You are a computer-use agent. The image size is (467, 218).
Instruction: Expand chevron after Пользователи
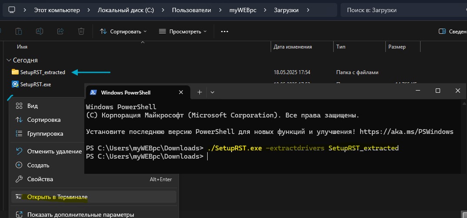(220, 10)
